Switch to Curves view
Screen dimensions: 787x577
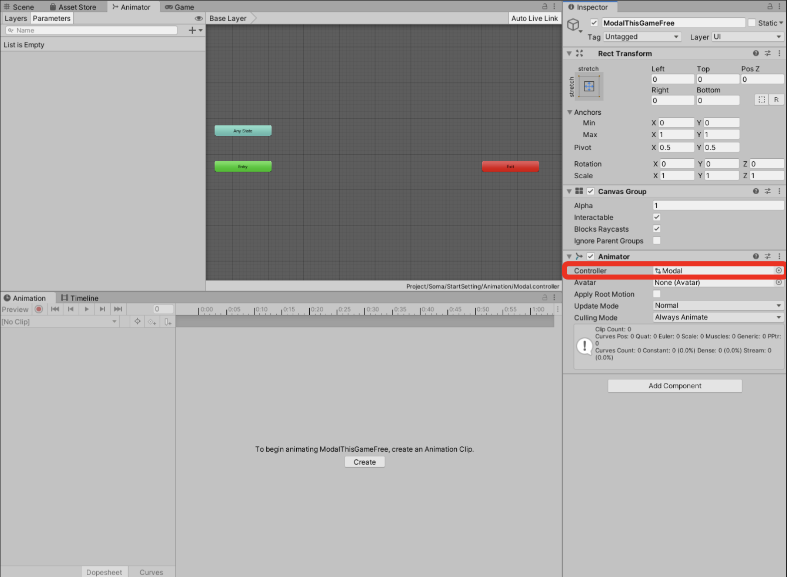point(151,572)
